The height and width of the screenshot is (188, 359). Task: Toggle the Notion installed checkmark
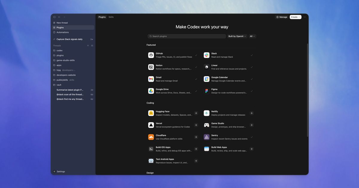(196, 67)
